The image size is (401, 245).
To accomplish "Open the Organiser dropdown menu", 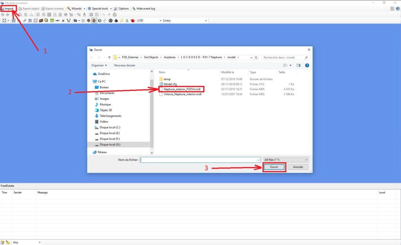I will click(99, 65).
